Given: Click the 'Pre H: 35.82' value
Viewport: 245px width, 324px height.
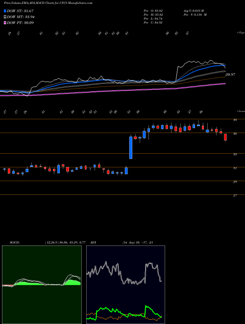Looking at the screenshot, I should 153,15.
